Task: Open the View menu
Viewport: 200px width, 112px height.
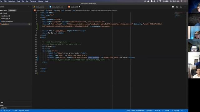Action: (18, 1)
